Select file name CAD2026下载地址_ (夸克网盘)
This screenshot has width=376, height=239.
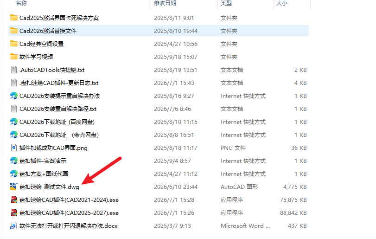[59, 135]
